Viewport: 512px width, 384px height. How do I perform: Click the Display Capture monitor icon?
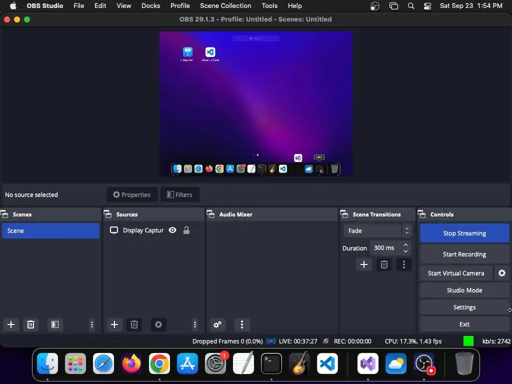[x=114, y=230]
